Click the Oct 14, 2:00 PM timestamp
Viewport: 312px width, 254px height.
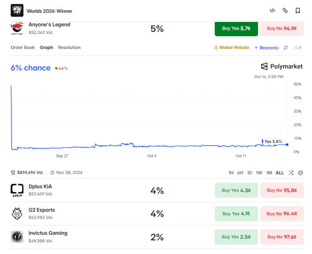coord(269,77)
